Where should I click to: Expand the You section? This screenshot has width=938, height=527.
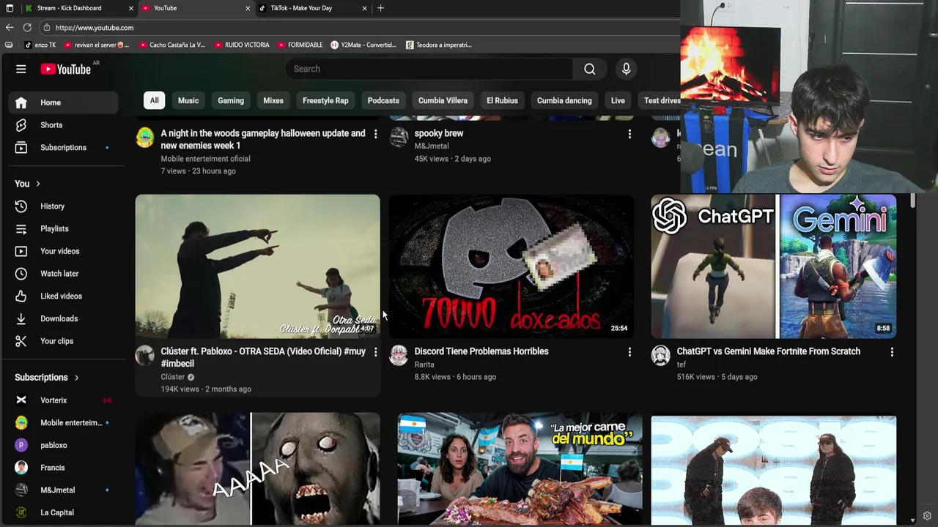pos(28,184)
